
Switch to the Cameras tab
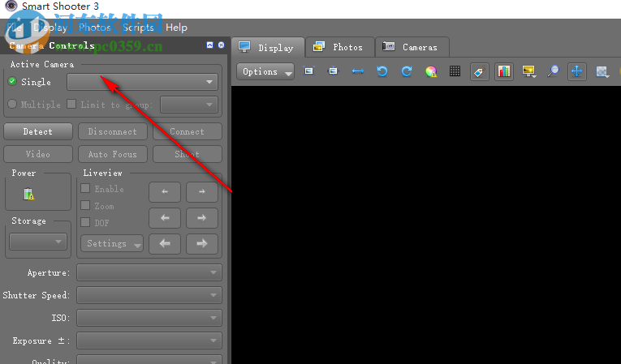(412, 47)
